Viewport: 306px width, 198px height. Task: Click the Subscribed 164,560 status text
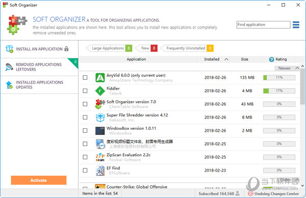tap(216, 194)
